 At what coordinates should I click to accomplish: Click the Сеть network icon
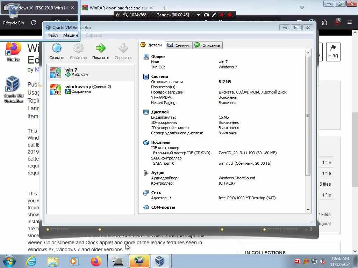(x=146, y=193)
